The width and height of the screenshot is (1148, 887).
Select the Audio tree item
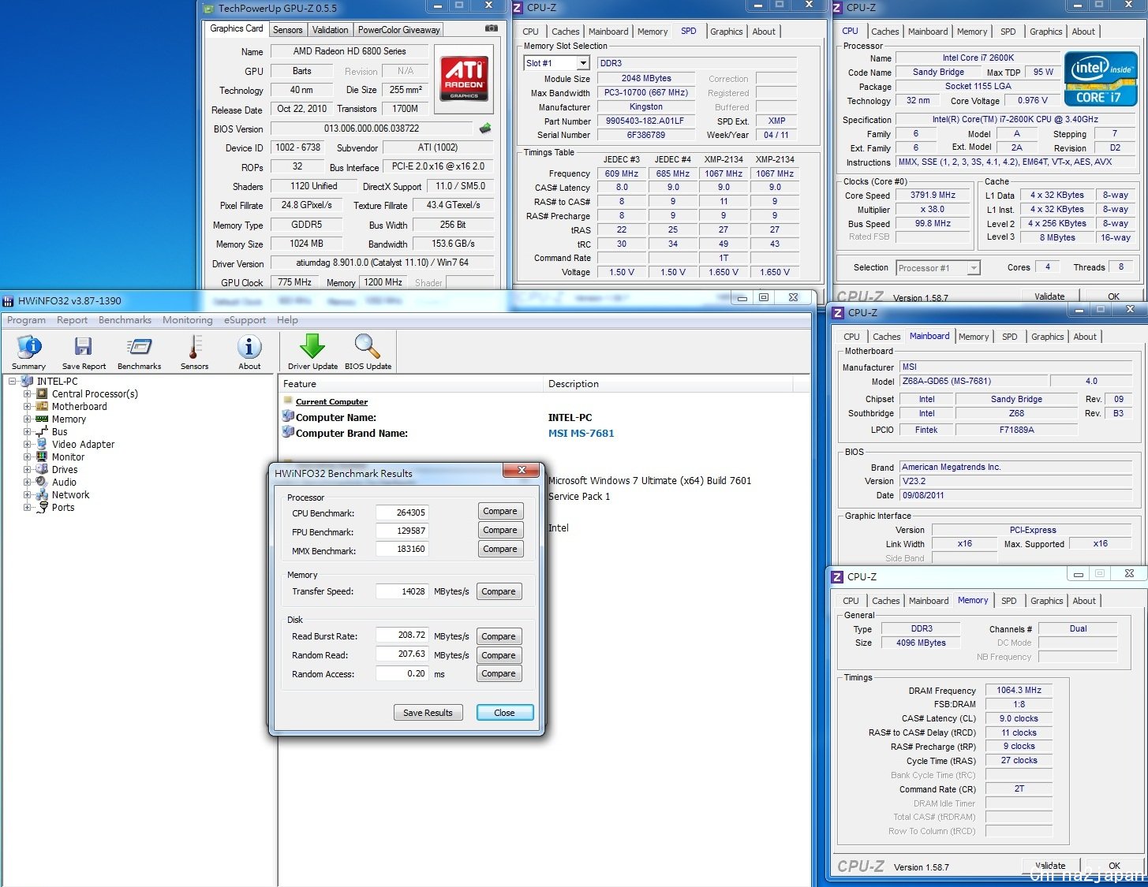tap(64, 482)
